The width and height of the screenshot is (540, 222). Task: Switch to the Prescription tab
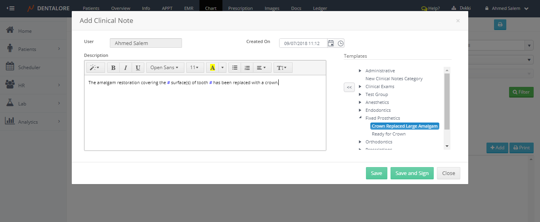click(240, 8)
